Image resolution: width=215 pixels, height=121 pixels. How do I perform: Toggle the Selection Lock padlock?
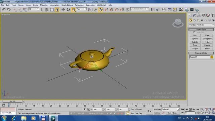(84, 109)
